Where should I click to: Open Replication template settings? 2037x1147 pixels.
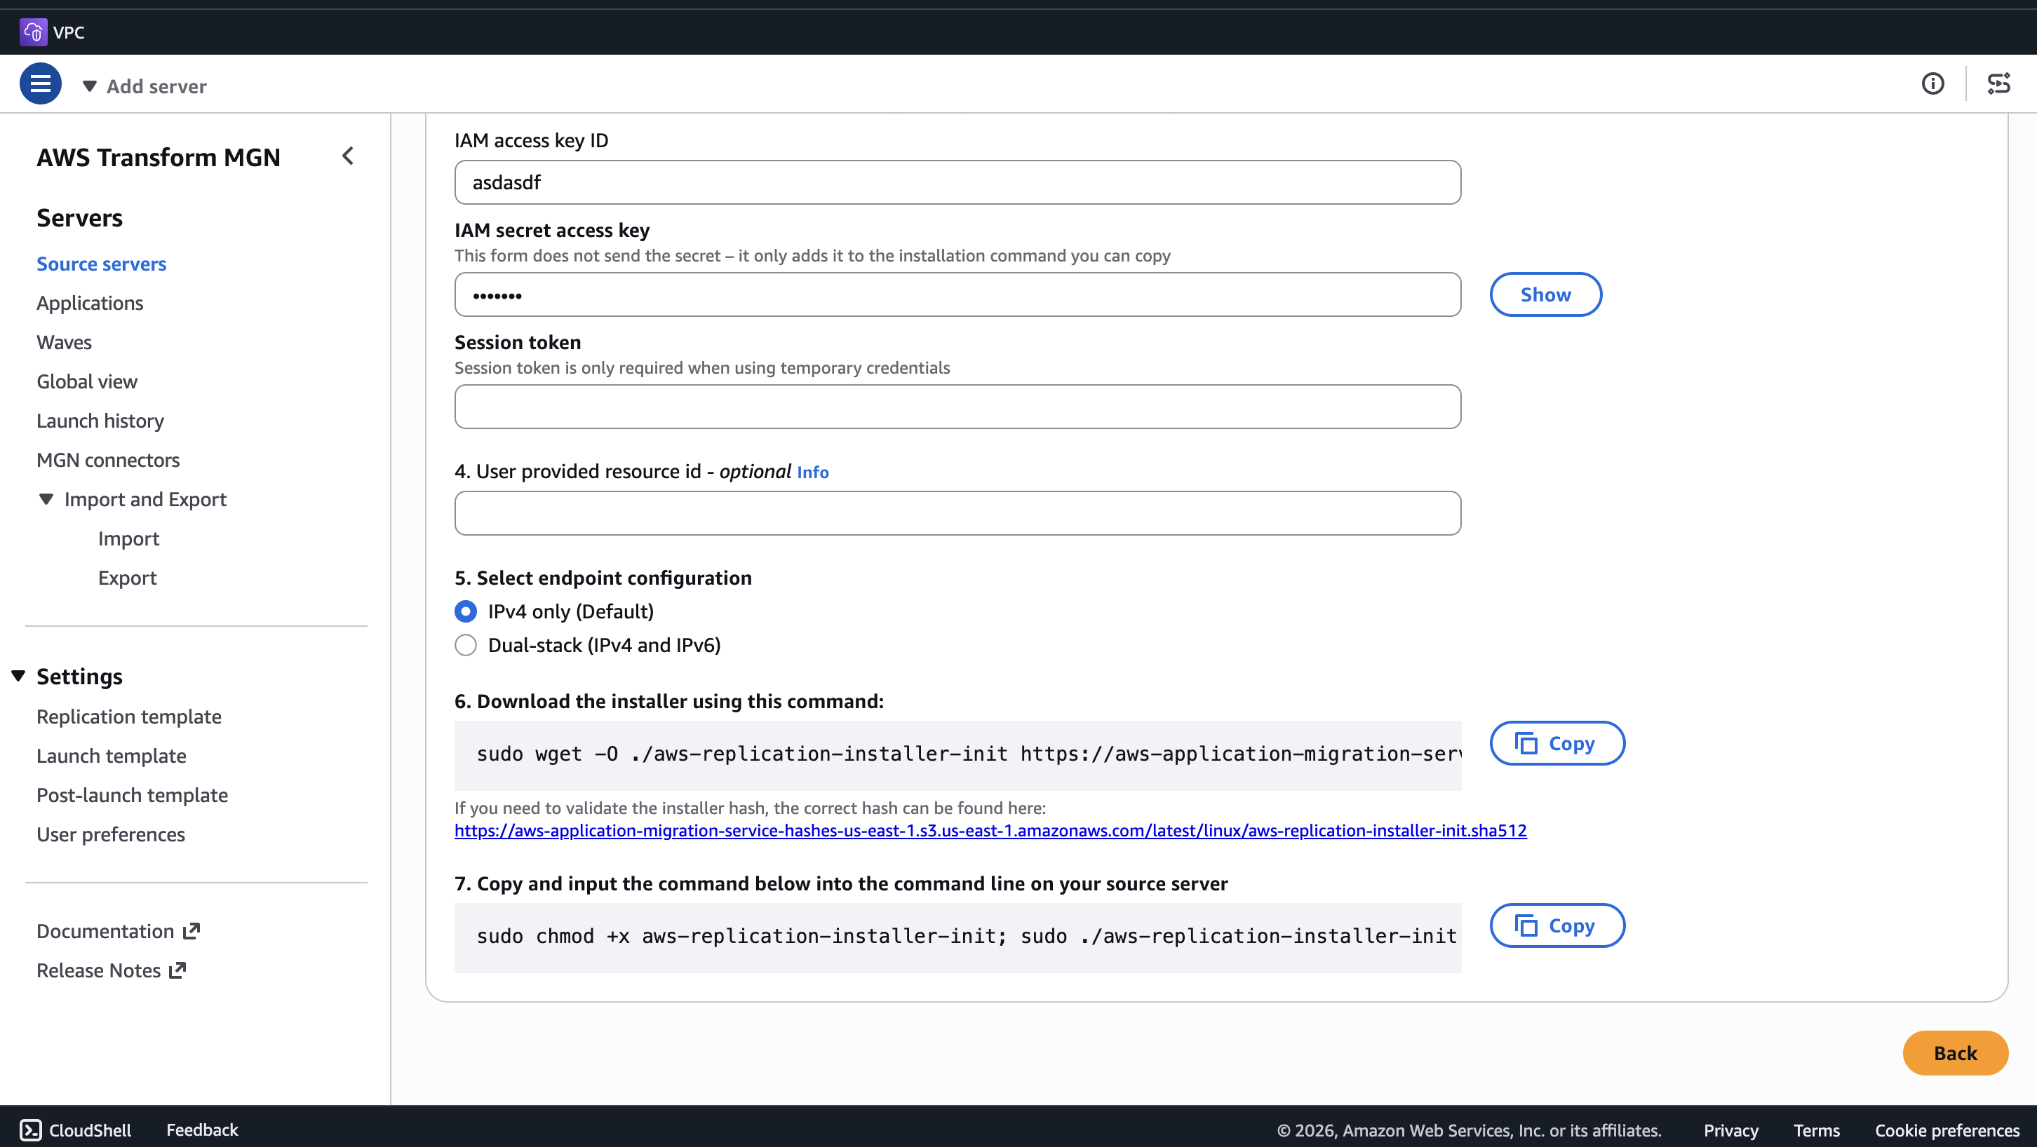click(x=129, y=717)
